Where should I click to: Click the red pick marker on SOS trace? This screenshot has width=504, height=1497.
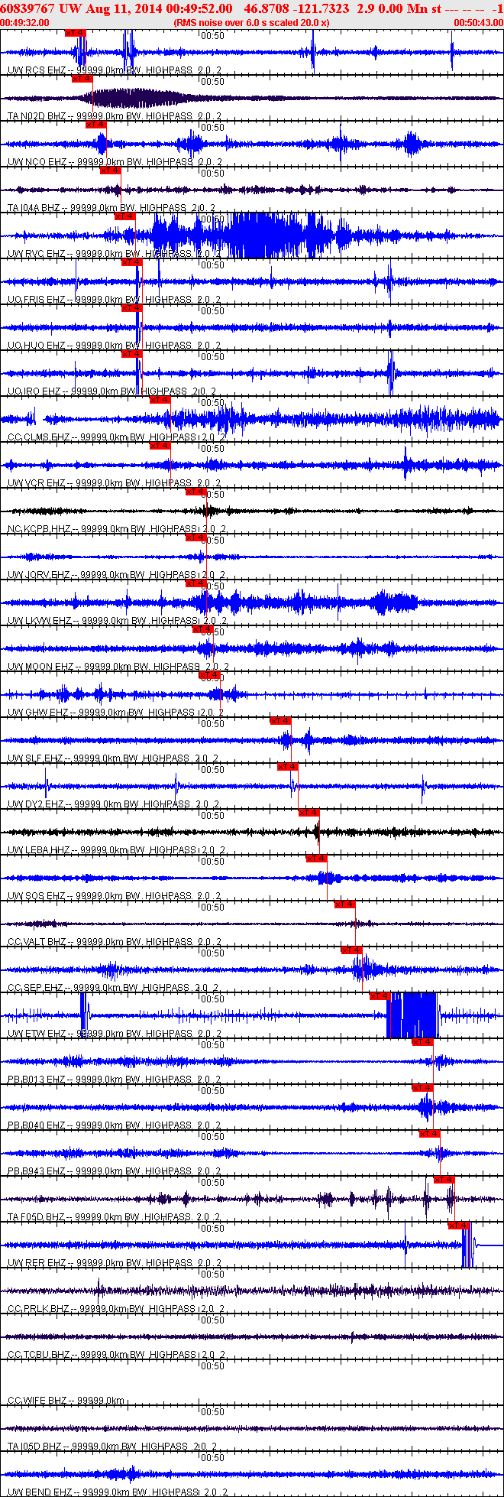317,859
